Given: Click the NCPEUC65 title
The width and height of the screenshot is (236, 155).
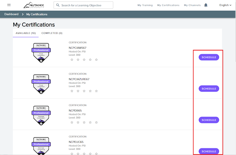Looking at the screenshot, I should click(76, 142).
